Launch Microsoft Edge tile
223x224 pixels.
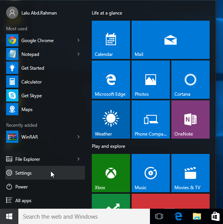click(111, 80)
